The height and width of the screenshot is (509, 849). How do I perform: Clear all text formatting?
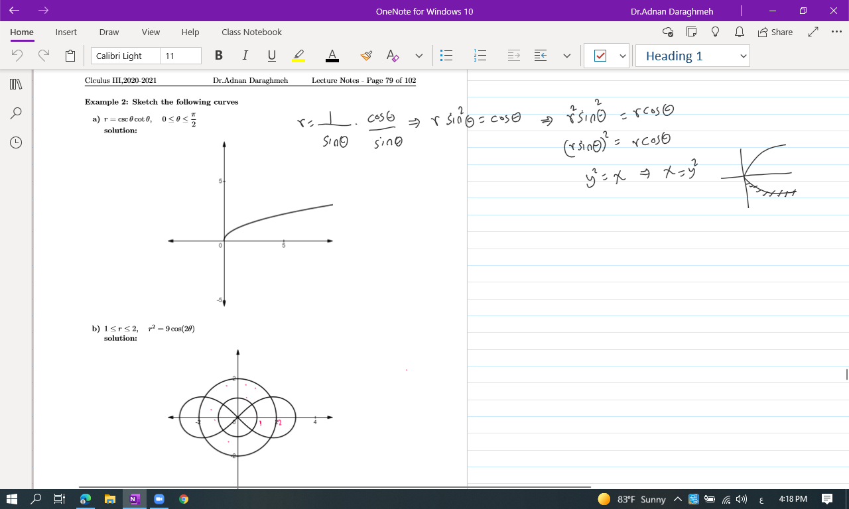(x=393, y=56)
